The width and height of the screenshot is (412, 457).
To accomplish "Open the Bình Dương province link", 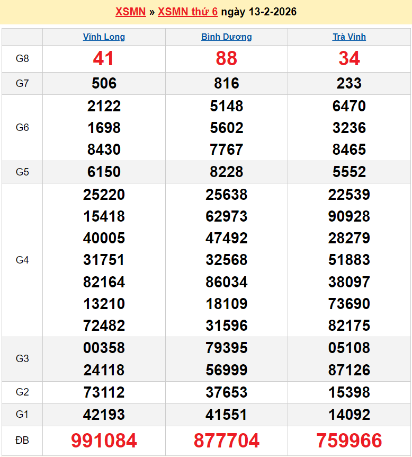I will coord(226,37).
